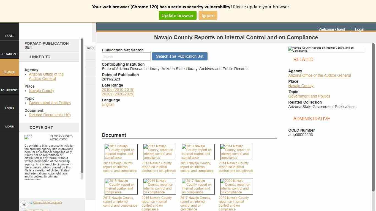Click the English language link
The width and height of the screenshot is (376, 211).
click(x=108, y=104)
